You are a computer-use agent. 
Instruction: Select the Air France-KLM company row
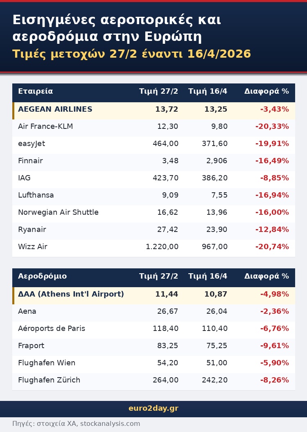click(45, 126)
